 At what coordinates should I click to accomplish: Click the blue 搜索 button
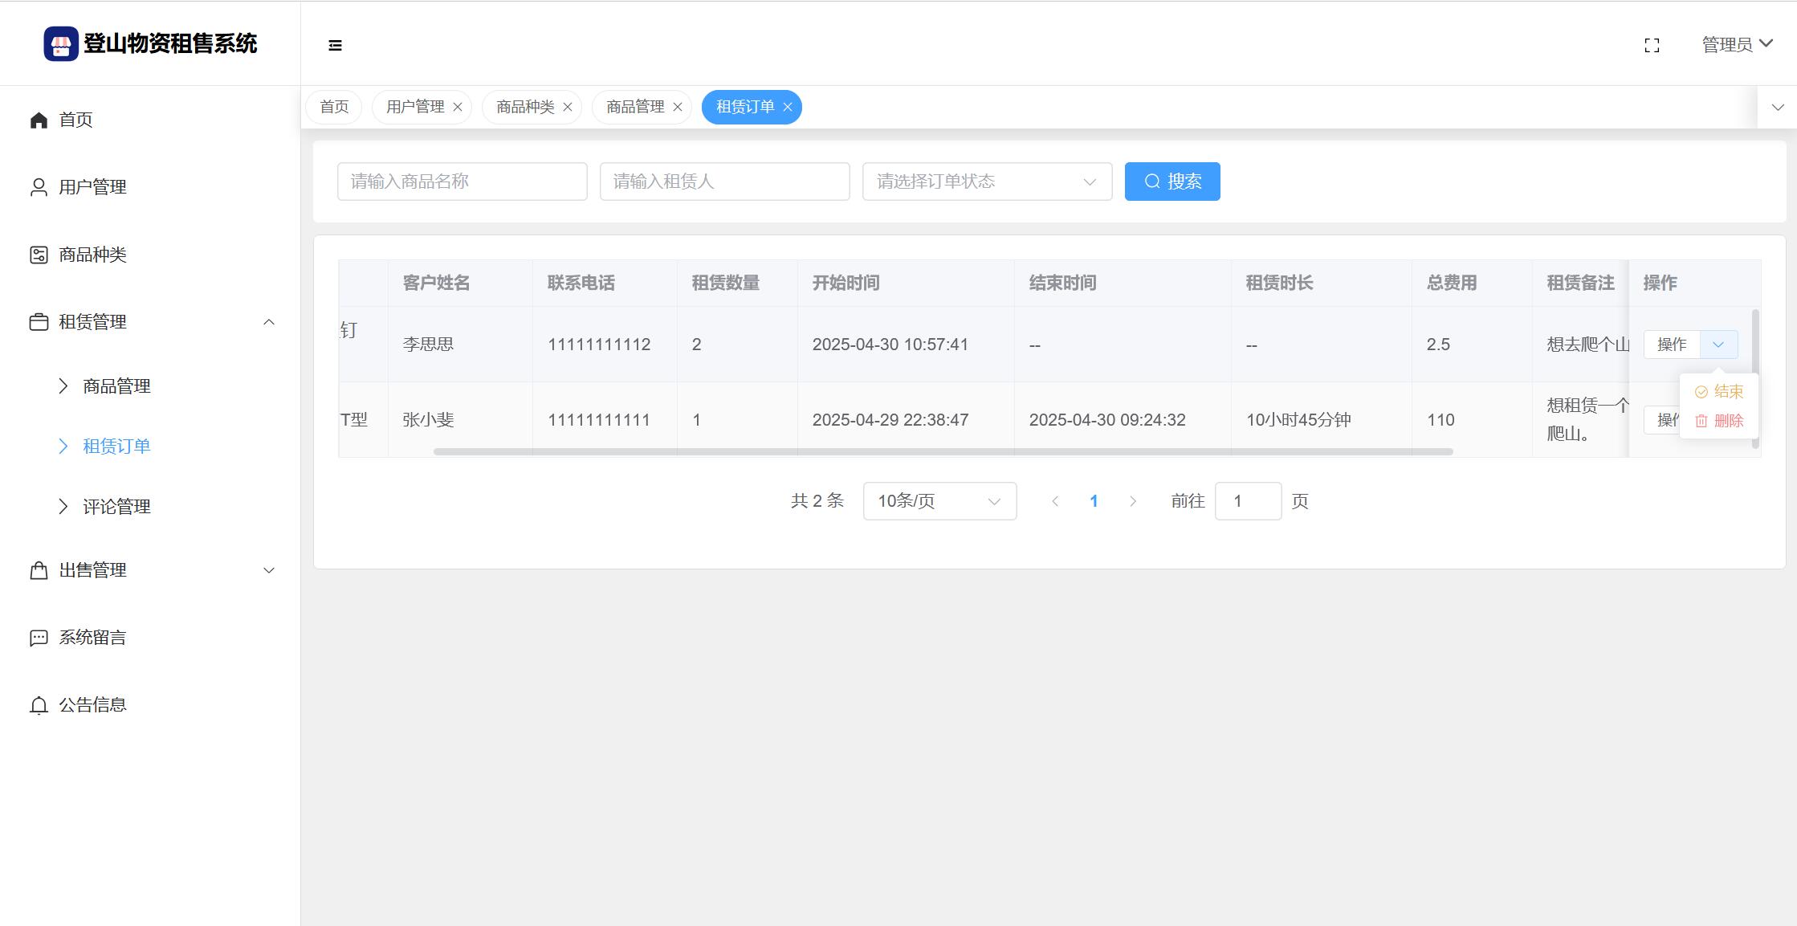1172,182
